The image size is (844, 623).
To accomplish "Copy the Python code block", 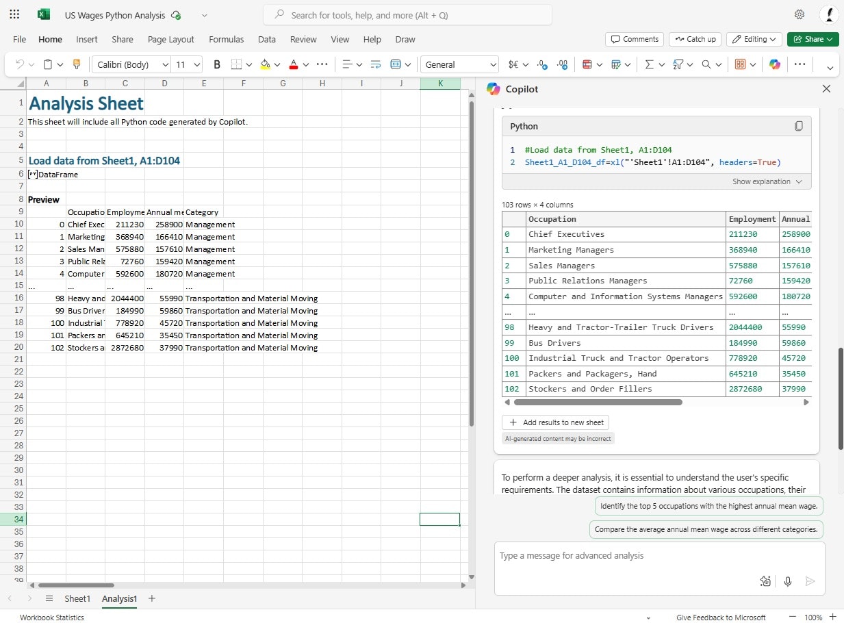I will click(798, 126).
